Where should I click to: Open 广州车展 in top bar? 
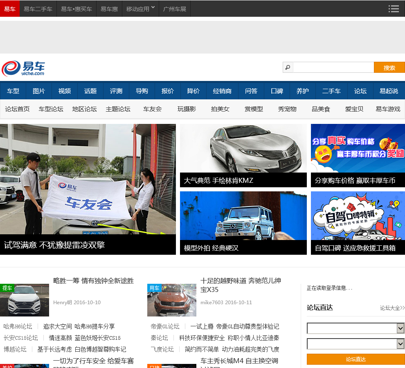tap(175, 9)
